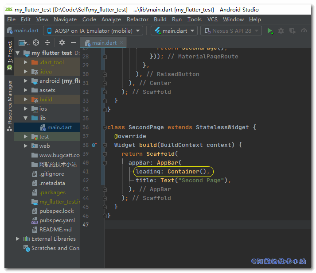Click the collapse all icon in Project panel
This screenshot has height=273, width=316.
(47, 42)
